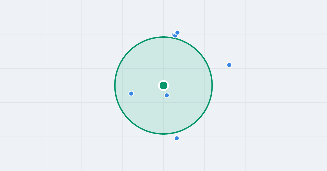Screen dimensions: 327x171
Task: Select the blue dot inside the circle's left side
Action: click(131, 94)
